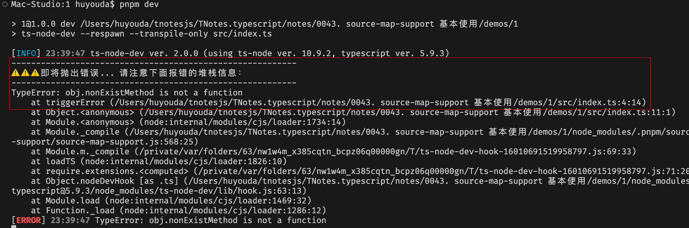The height and width of the screenshot is (228, 689).
Task: Click the first yellow warning triangle icon
Action: (x=15, y=73)
